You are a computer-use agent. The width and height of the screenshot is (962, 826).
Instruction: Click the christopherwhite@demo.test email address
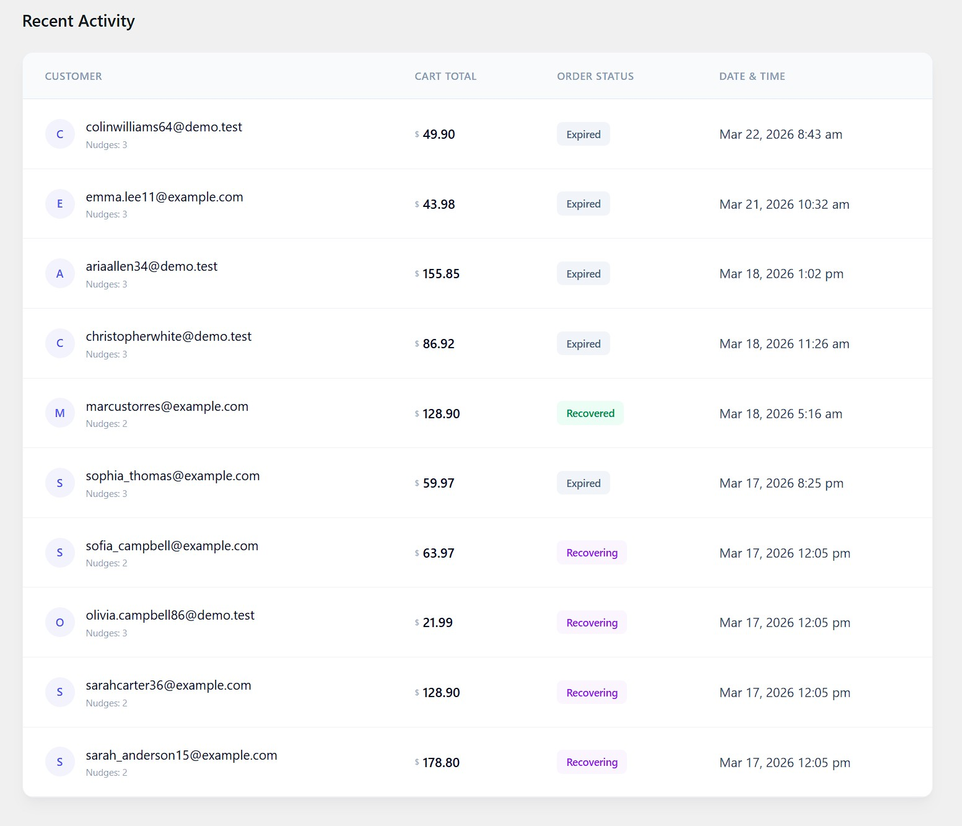168,336
